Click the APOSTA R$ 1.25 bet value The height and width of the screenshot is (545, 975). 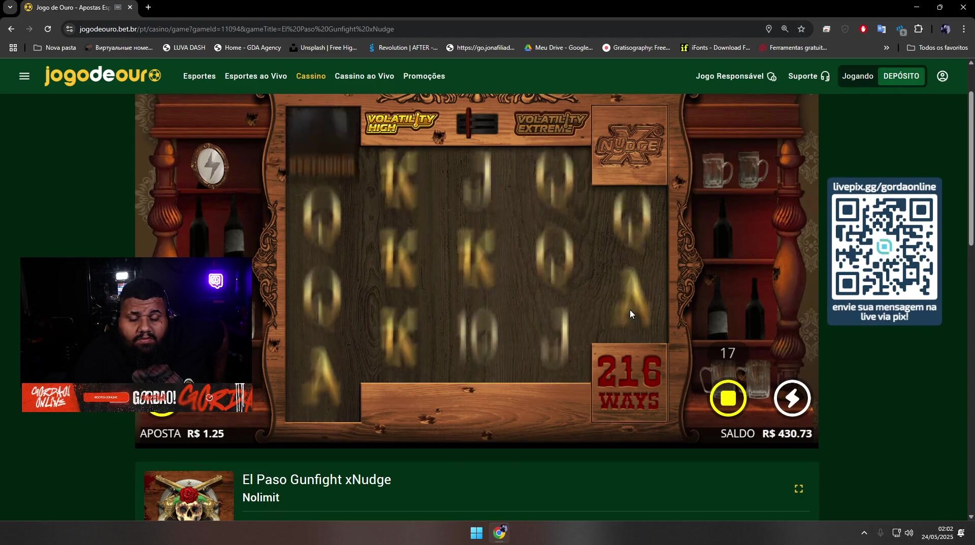coord(182,434)
